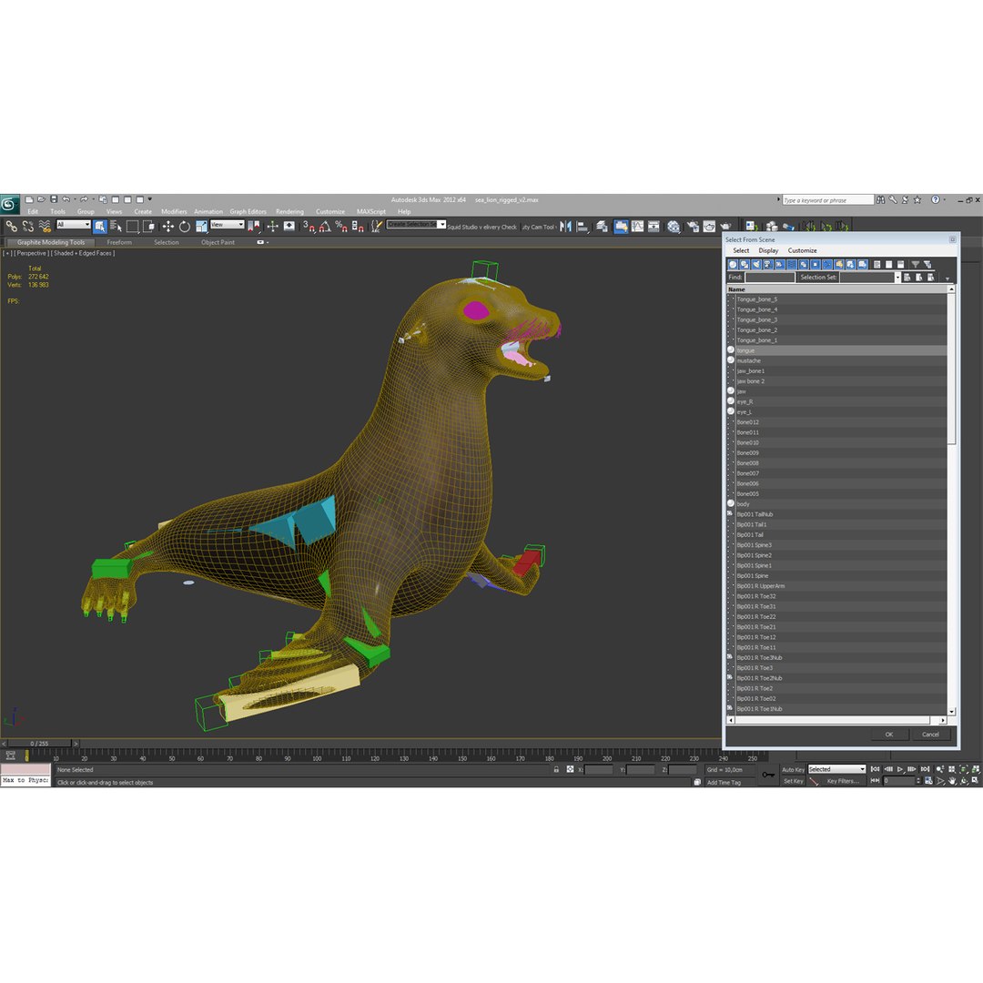
Task: Click the Undo arrow icon
Action: point(66,199)
